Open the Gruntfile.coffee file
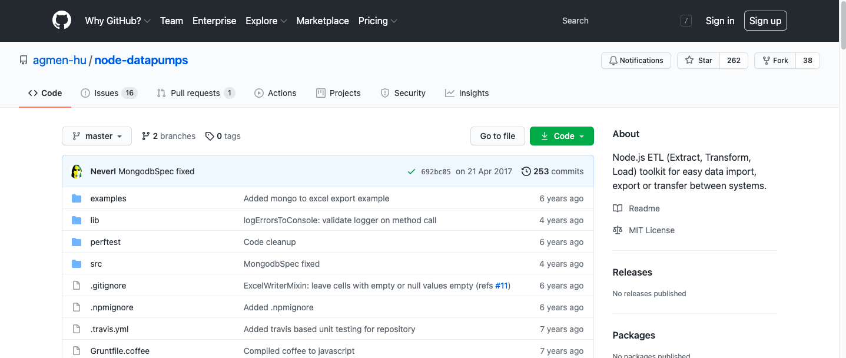Viewport: 846px width, 358px height. [120, 351]
